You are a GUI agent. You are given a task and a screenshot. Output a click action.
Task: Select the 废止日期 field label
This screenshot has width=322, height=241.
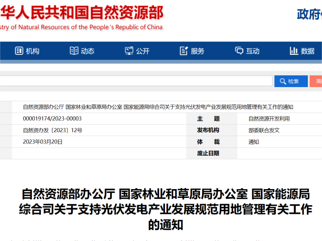tap(208, 154)
